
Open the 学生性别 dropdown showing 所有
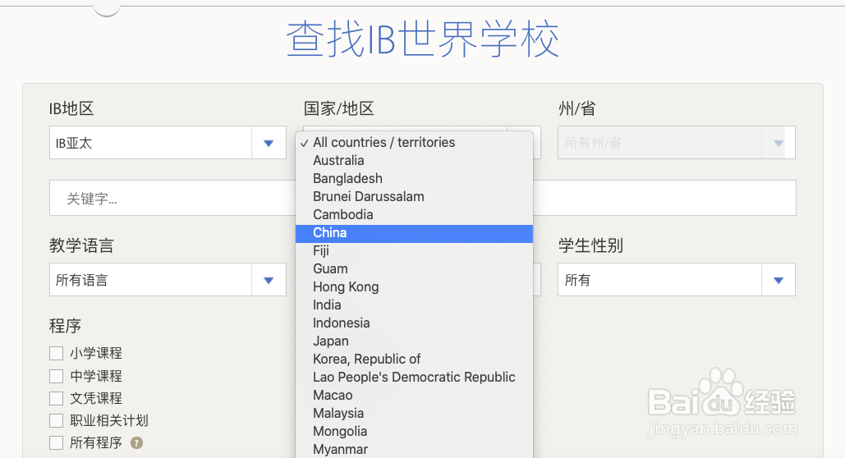click(x=677, y=280)
